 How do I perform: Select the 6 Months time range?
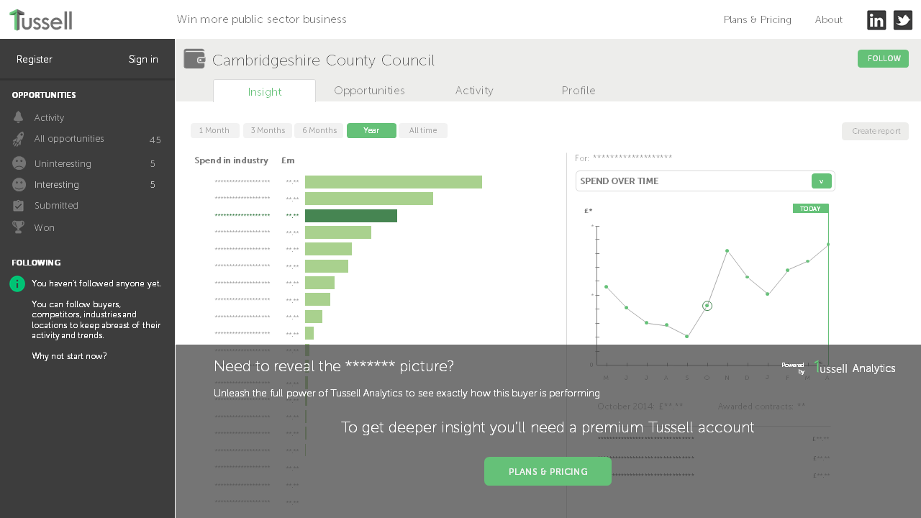point(319,131)
